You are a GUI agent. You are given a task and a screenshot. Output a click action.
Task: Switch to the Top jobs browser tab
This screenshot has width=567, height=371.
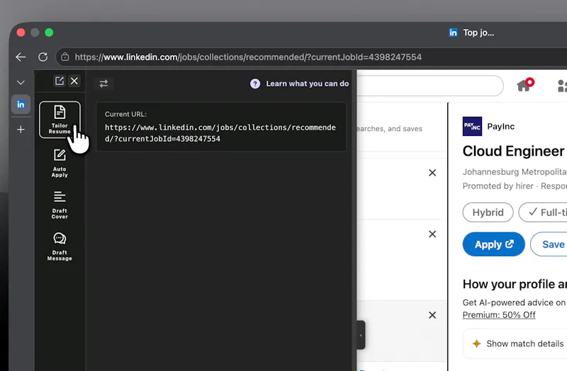(471, 33)
